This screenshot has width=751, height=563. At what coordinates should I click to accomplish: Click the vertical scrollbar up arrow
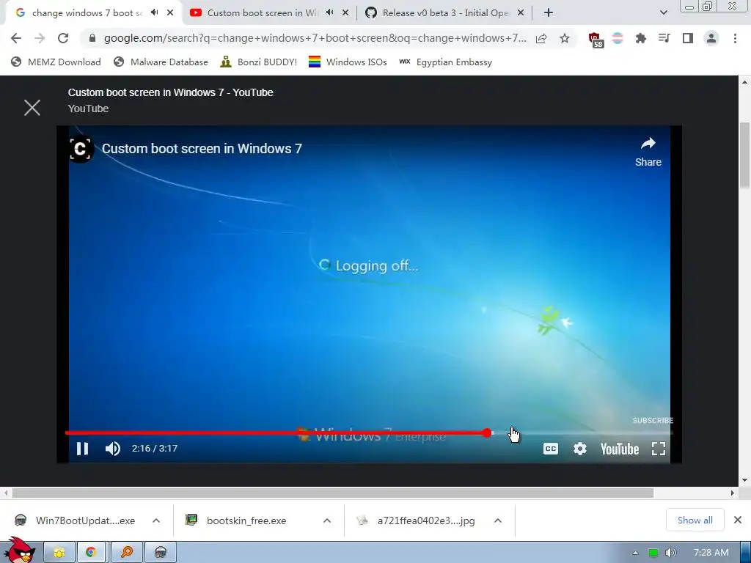click(745, 82)
